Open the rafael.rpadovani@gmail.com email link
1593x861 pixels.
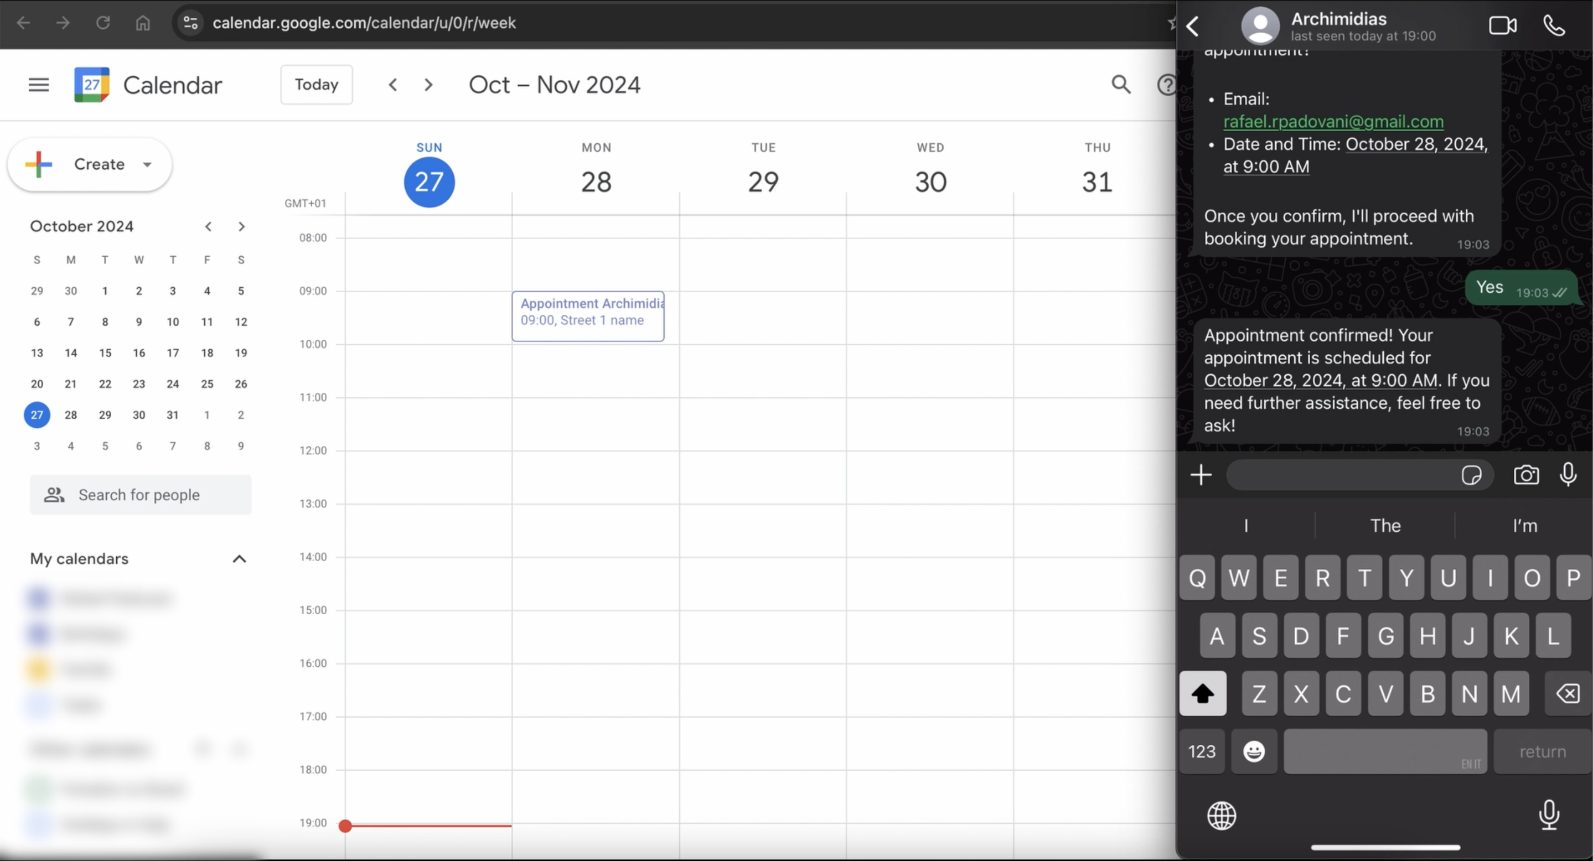point(1333,122)
